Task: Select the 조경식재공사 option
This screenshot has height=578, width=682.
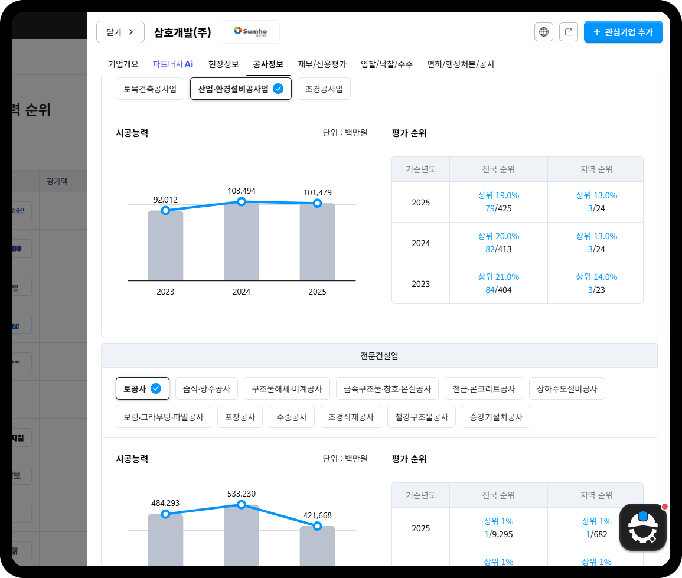Action: pyautogui.click(x=351, y=417)
